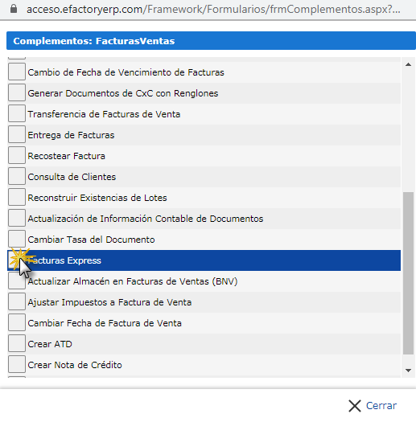Tick the Crear ATD checkbox
Viewport: 416px width, 422px height.
coord(17,343)
